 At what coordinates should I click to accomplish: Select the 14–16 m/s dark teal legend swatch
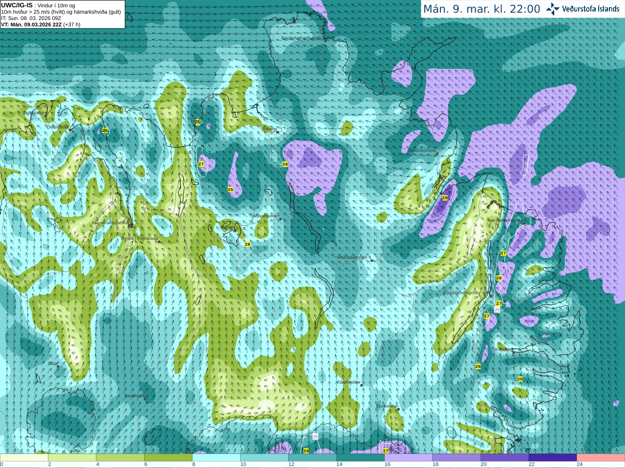click(360, 458)
